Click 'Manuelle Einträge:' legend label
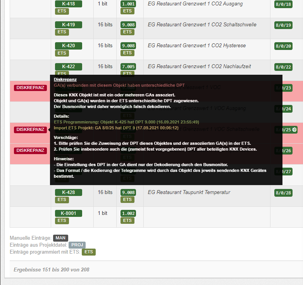Viewport: 303px width, 285px height. point(31,238)
